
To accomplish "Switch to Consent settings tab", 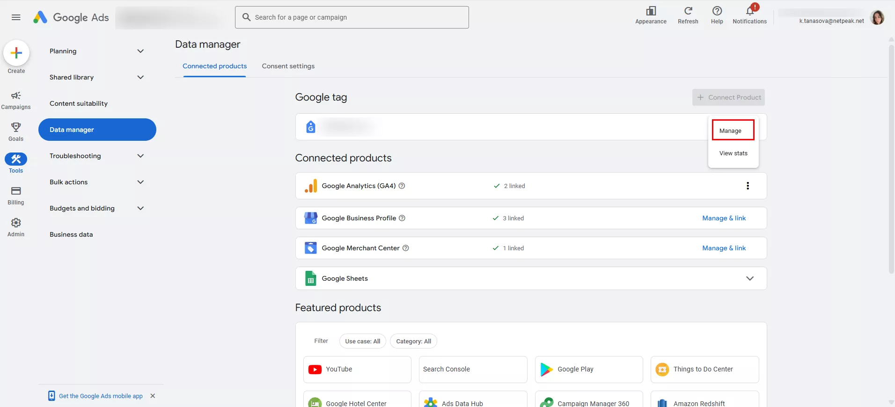I will click(x=288, y=66).
